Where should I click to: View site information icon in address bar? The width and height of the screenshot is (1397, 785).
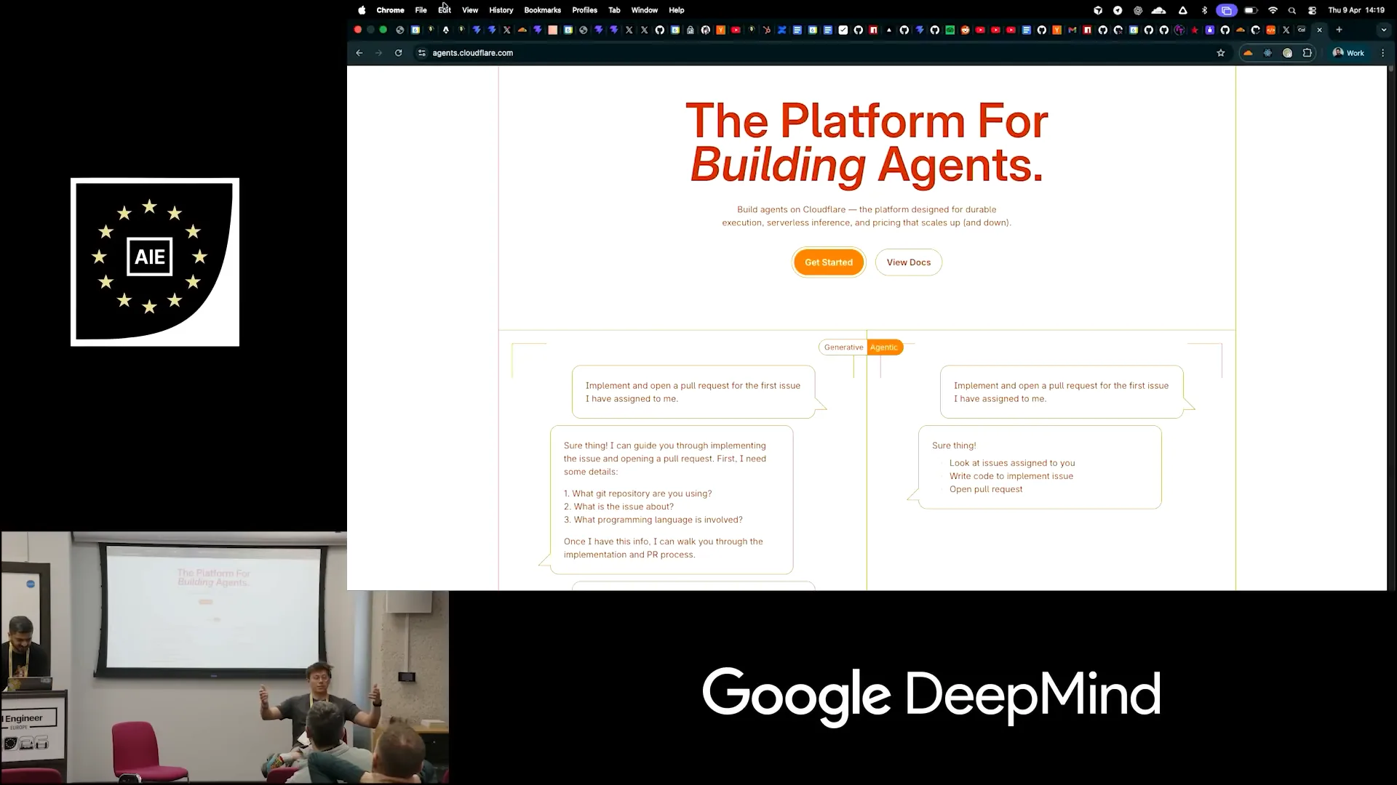(421, 53)
